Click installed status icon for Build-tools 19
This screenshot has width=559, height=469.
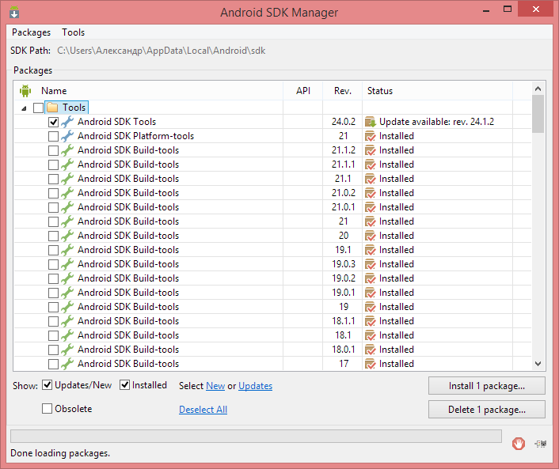[371, 307]
